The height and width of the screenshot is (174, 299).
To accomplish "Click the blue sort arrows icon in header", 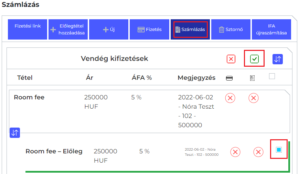I will (277, 59).
